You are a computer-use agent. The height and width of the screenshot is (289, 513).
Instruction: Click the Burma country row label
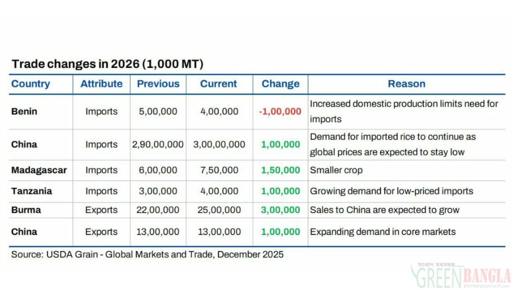click(26, 210)
